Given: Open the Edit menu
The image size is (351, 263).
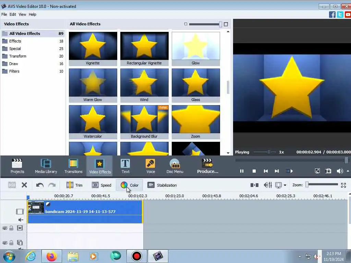Looking at the screenshot, I should coord(13,14).
